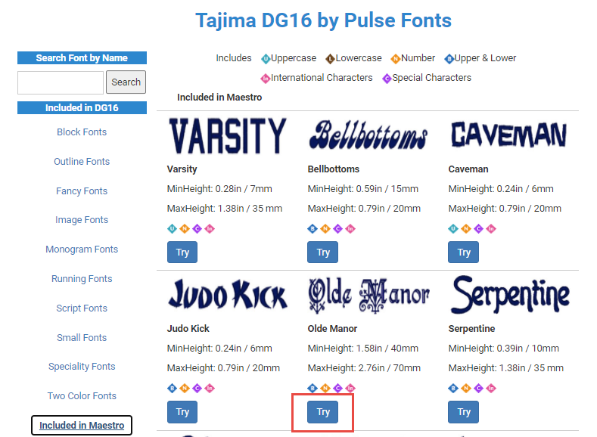597x437 pixels.
Task: Click the Included in DG16 header
Action: coord(82,107)
